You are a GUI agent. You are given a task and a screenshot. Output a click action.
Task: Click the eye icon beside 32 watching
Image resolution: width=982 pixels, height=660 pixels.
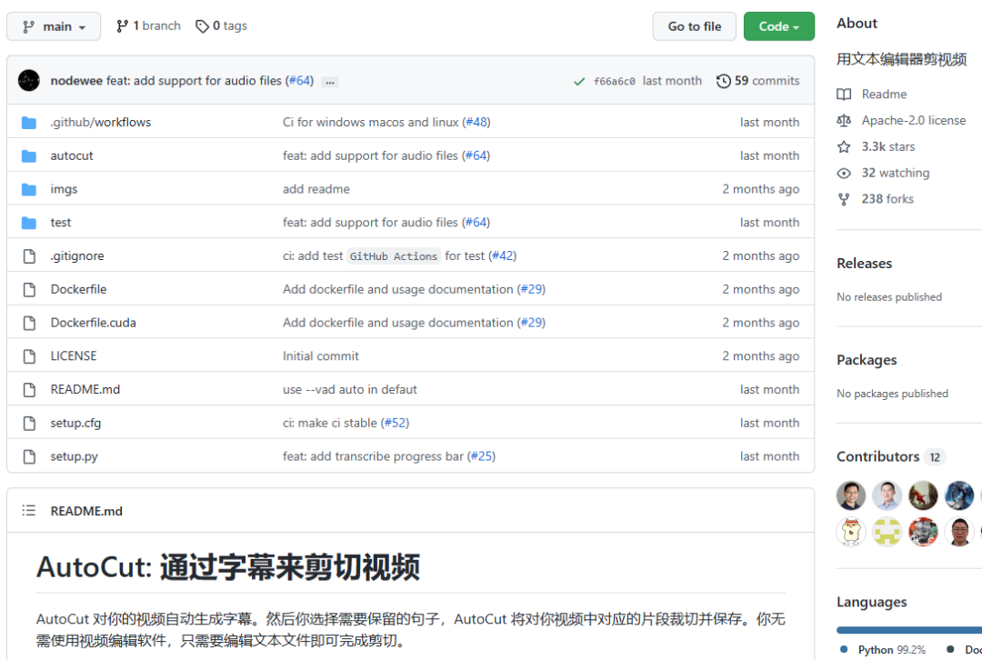tap(844, 173)
